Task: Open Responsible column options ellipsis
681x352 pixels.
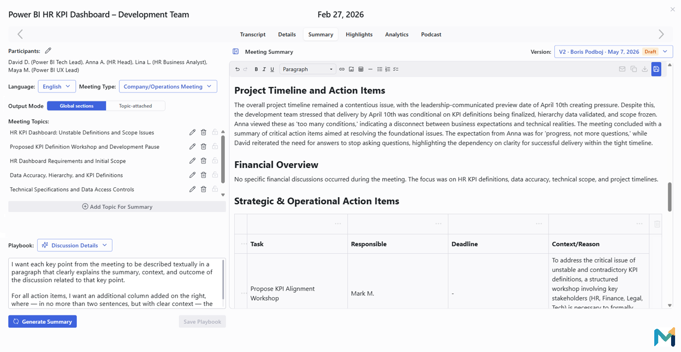Action: point(438,224)
